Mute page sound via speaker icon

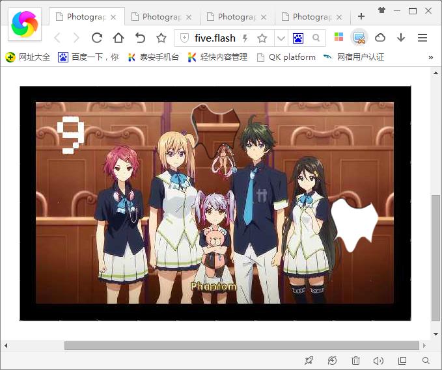point(378,360)
